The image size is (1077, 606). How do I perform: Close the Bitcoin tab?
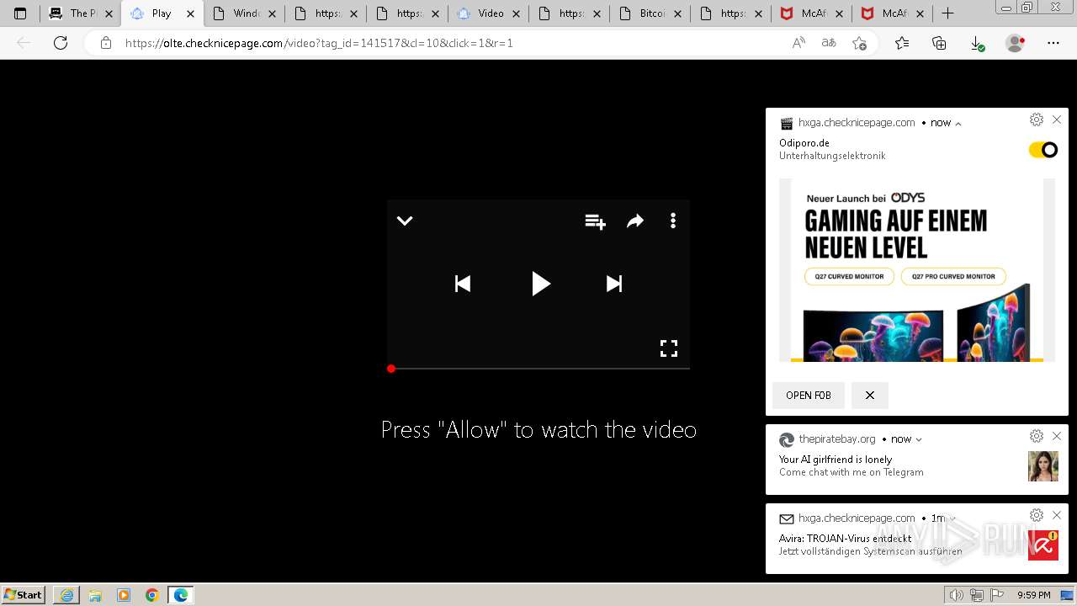coord(679,13)
